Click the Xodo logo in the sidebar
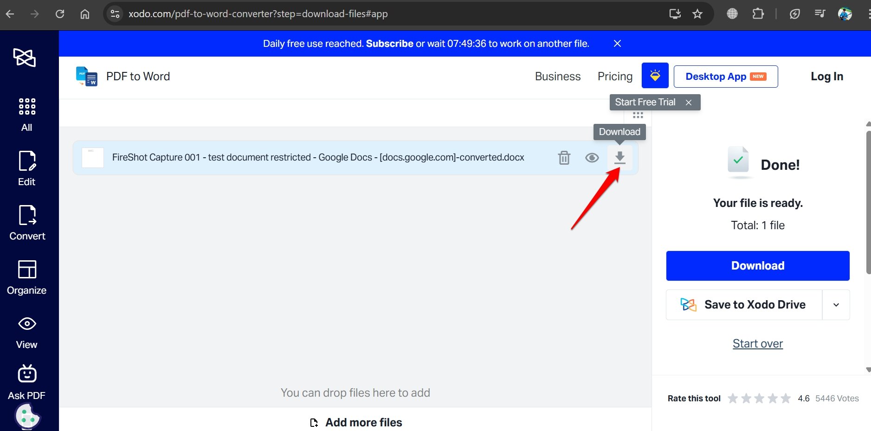This screenshot has height=431, width=871. pyautogui.click(x=25, y=58)
